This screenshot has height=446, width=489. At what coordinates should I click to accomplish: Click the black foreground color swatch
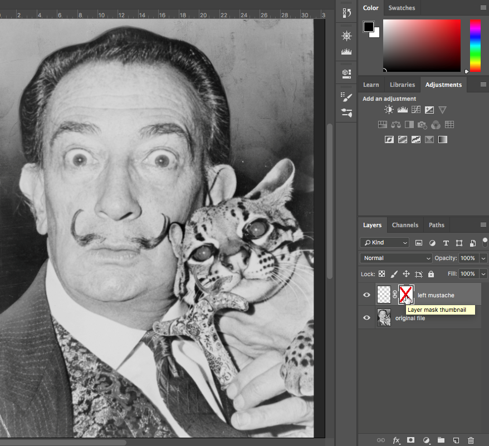[x=369, y=27]
